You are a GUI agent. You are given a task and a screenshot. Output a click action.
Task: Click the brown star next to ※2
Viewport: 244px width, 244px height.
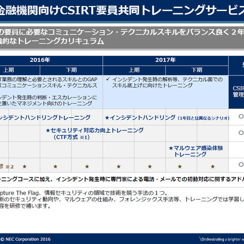[24, 167]
